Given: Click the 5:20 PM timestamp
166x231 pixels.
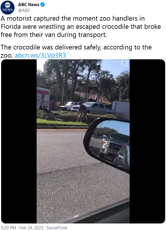Looking at the screenshot, I should 8,228.
